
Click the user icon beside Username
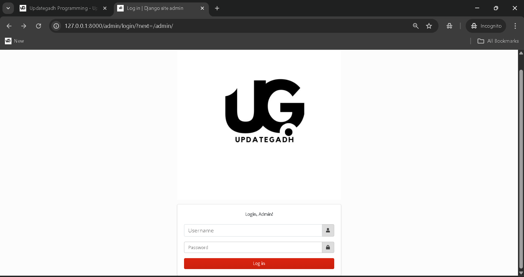tap(328, 231)
